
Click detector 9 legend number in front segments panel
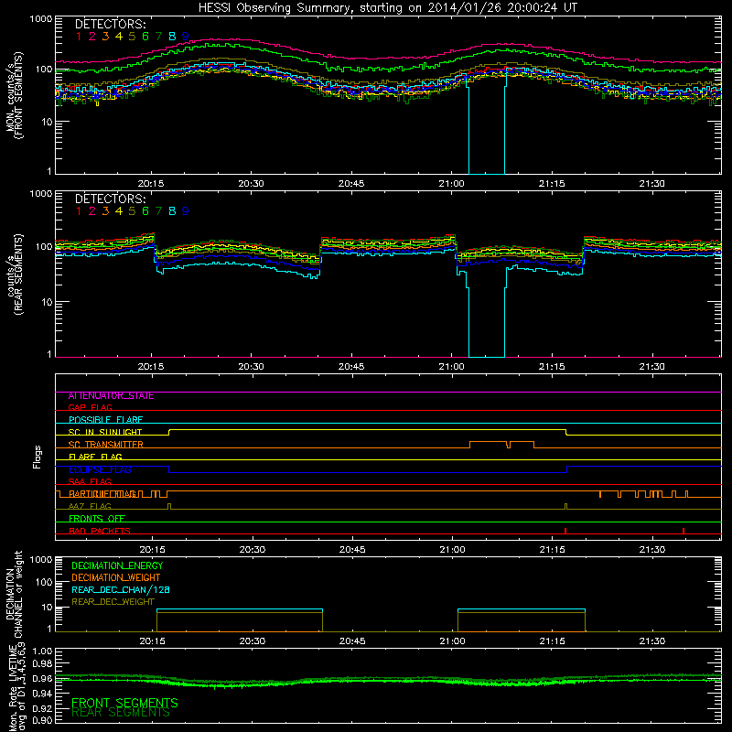(x=186, y=37)
